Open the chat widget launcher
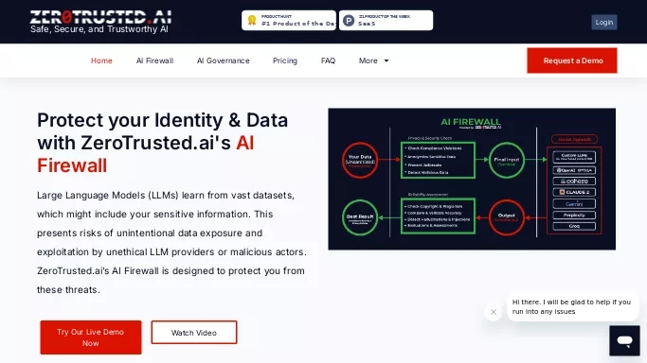 (x=624, y=340)
